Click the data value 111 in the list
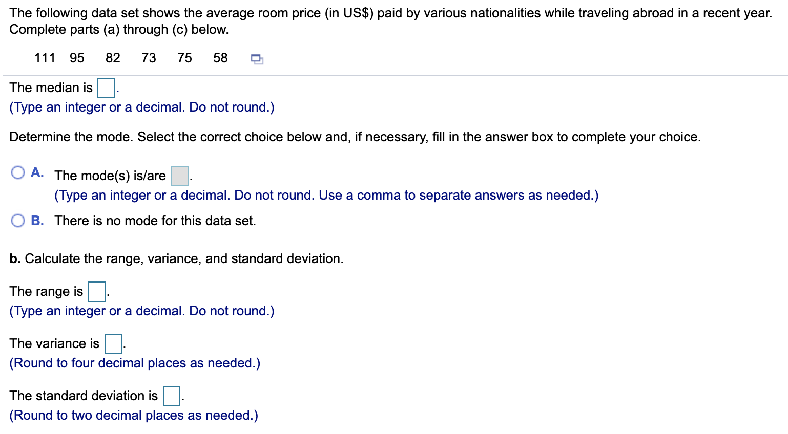The height and width of the screenshot is (434, 788). (x=45, y=58)
